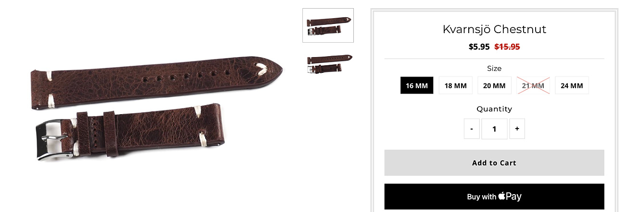Click the Size label

tap(494, 69)
